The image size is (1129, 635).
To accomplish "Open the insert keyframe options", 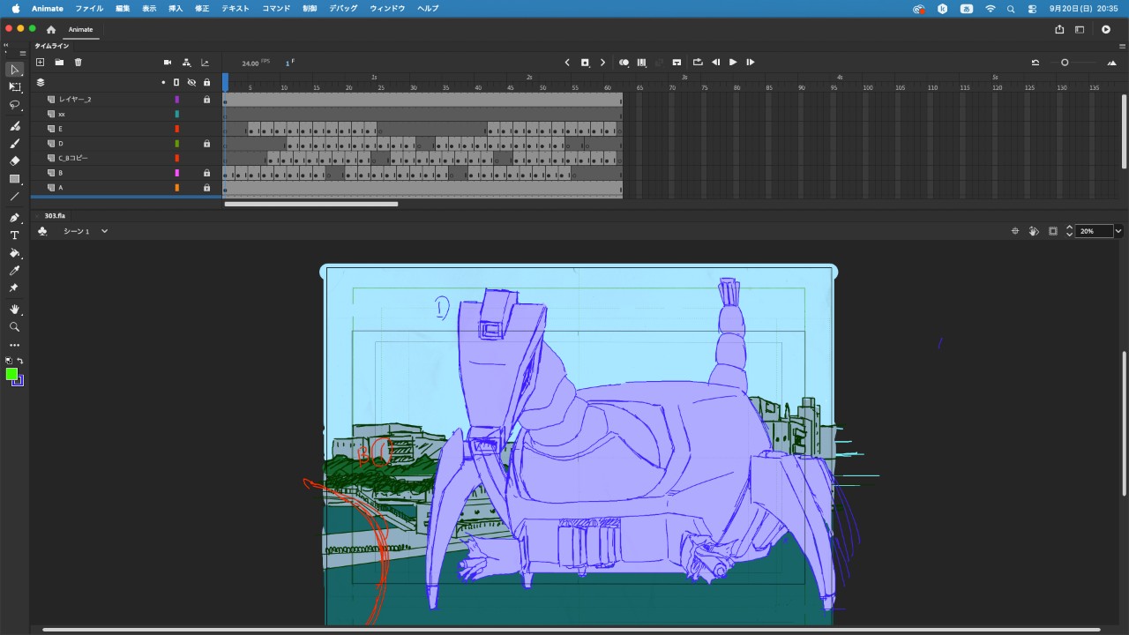I will (585, 63).
